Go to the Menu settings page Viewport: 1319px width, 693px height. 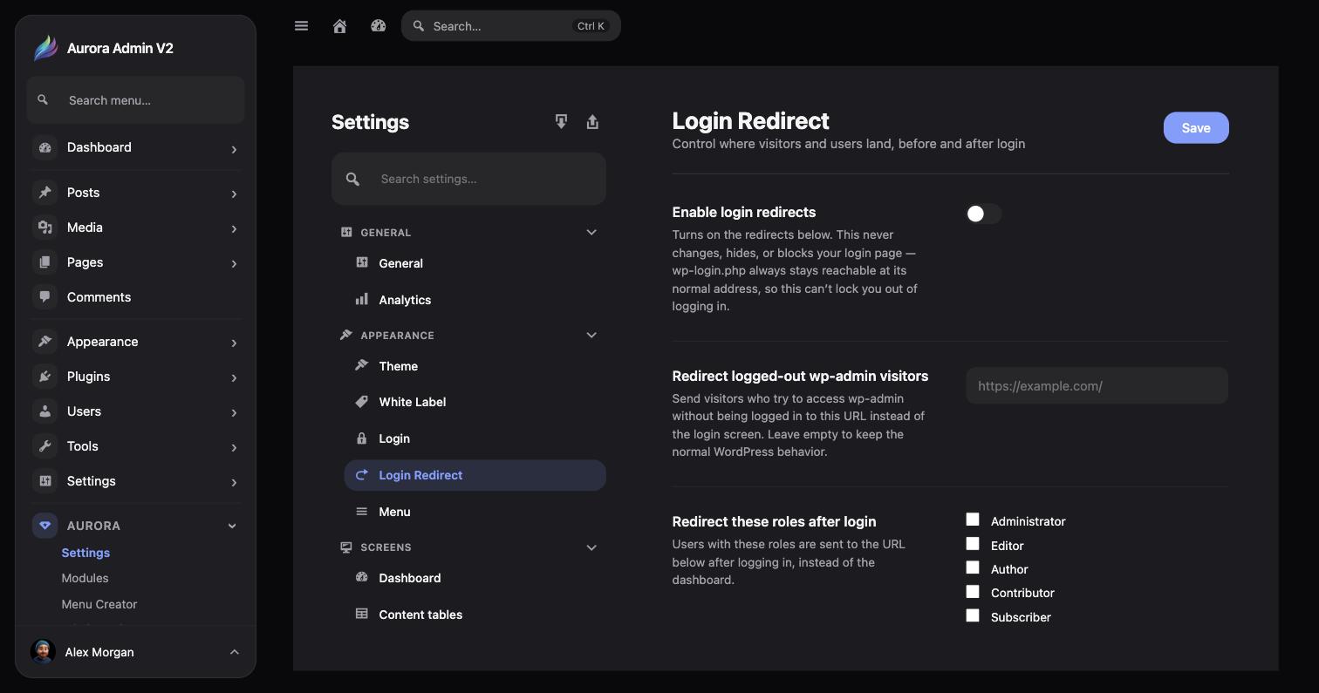(475, 512)
